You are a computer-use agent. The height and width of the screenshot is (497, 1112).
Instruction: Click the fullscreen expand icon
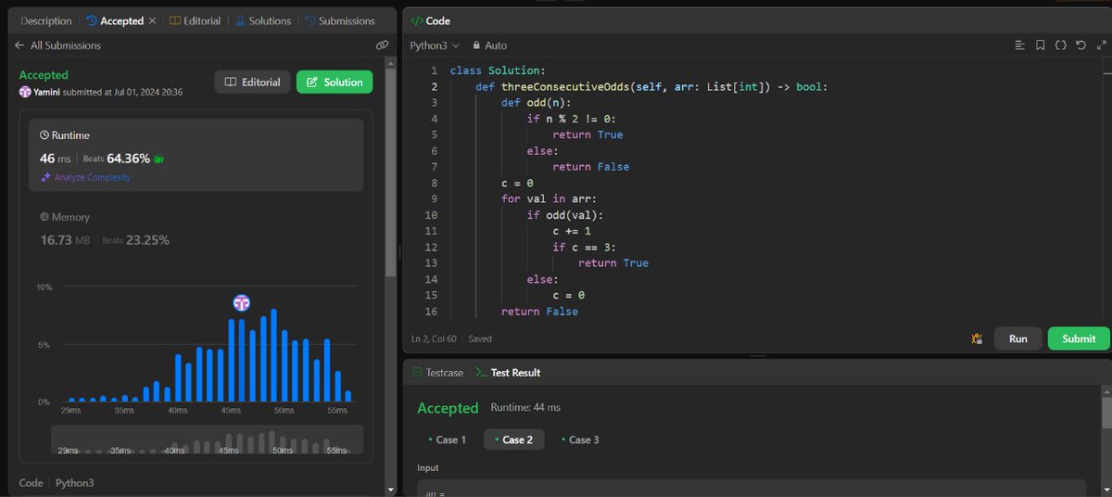[1100, 45]
